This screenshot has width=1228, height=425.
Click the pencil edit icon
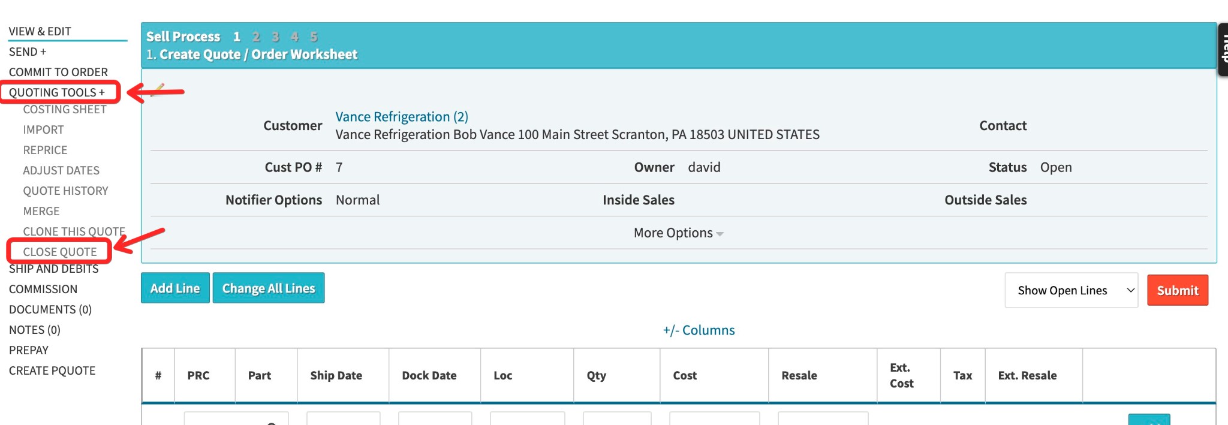click(158, 90)
